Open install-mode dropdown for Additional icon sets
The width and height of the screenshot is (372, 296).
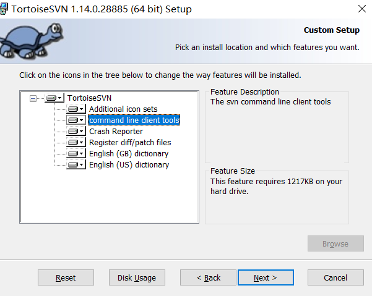pos(76,109)
